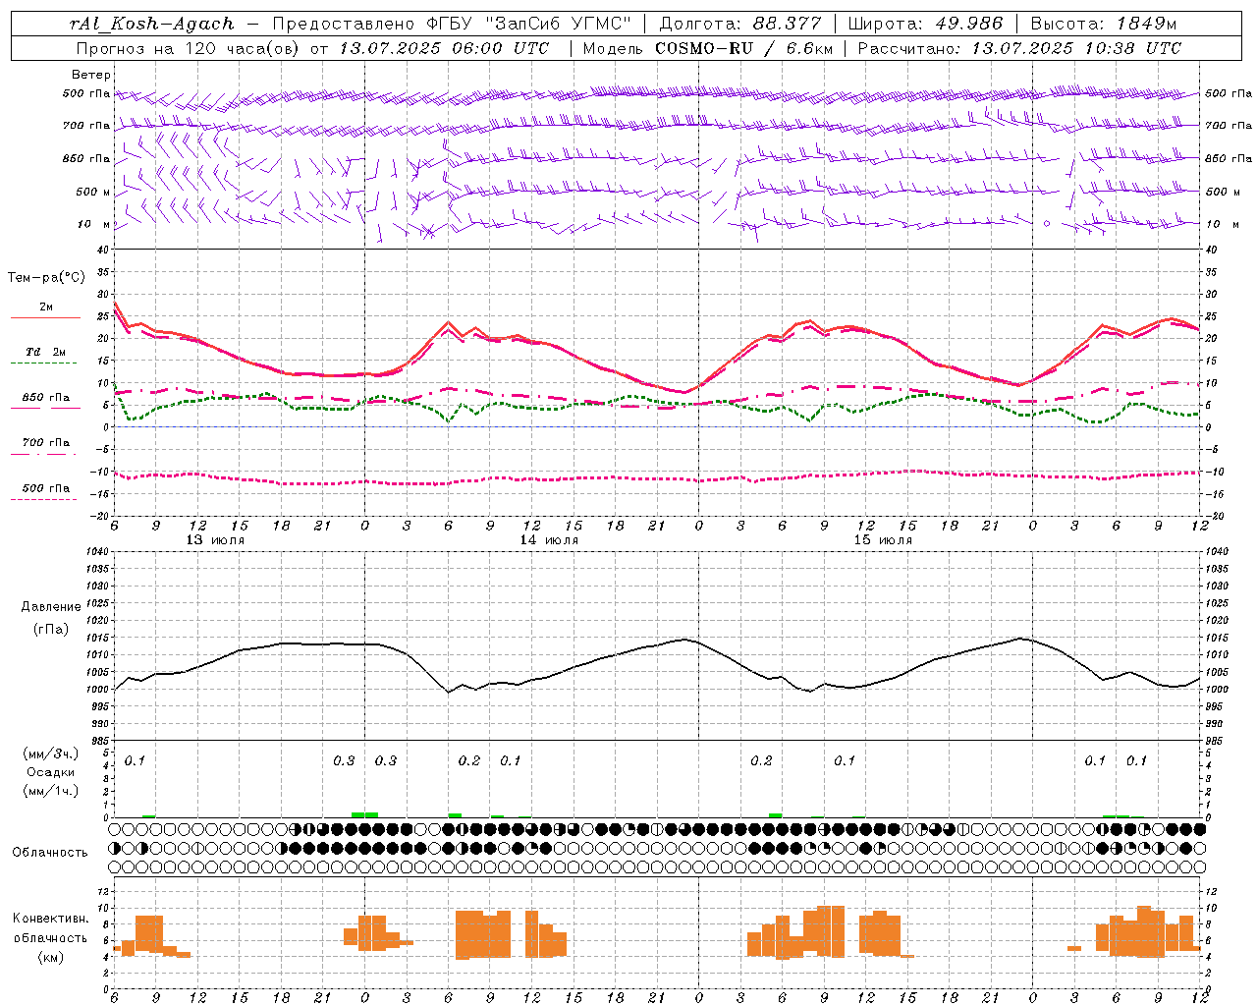Select the 850 гПа legend entry in the temperature panel
Image resolution: width=1257 pixels, height=1006 pixels.
[x=46, y=397]
